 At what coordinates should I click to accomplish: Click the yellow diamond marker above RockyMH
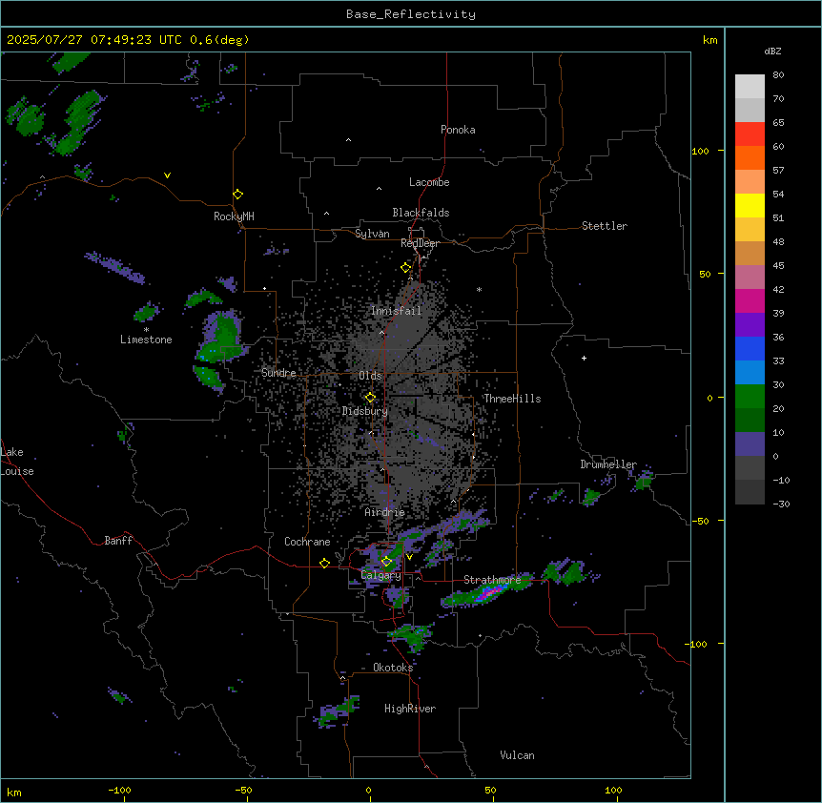(x=237, y=195)
